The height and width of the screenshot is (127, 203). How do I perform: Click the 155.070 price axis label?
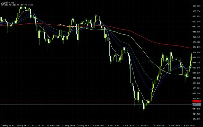197,93
